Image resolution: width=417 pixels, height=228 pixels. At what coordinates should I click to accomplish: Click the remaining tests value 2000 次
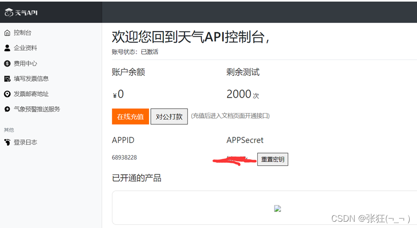[242, 94]
